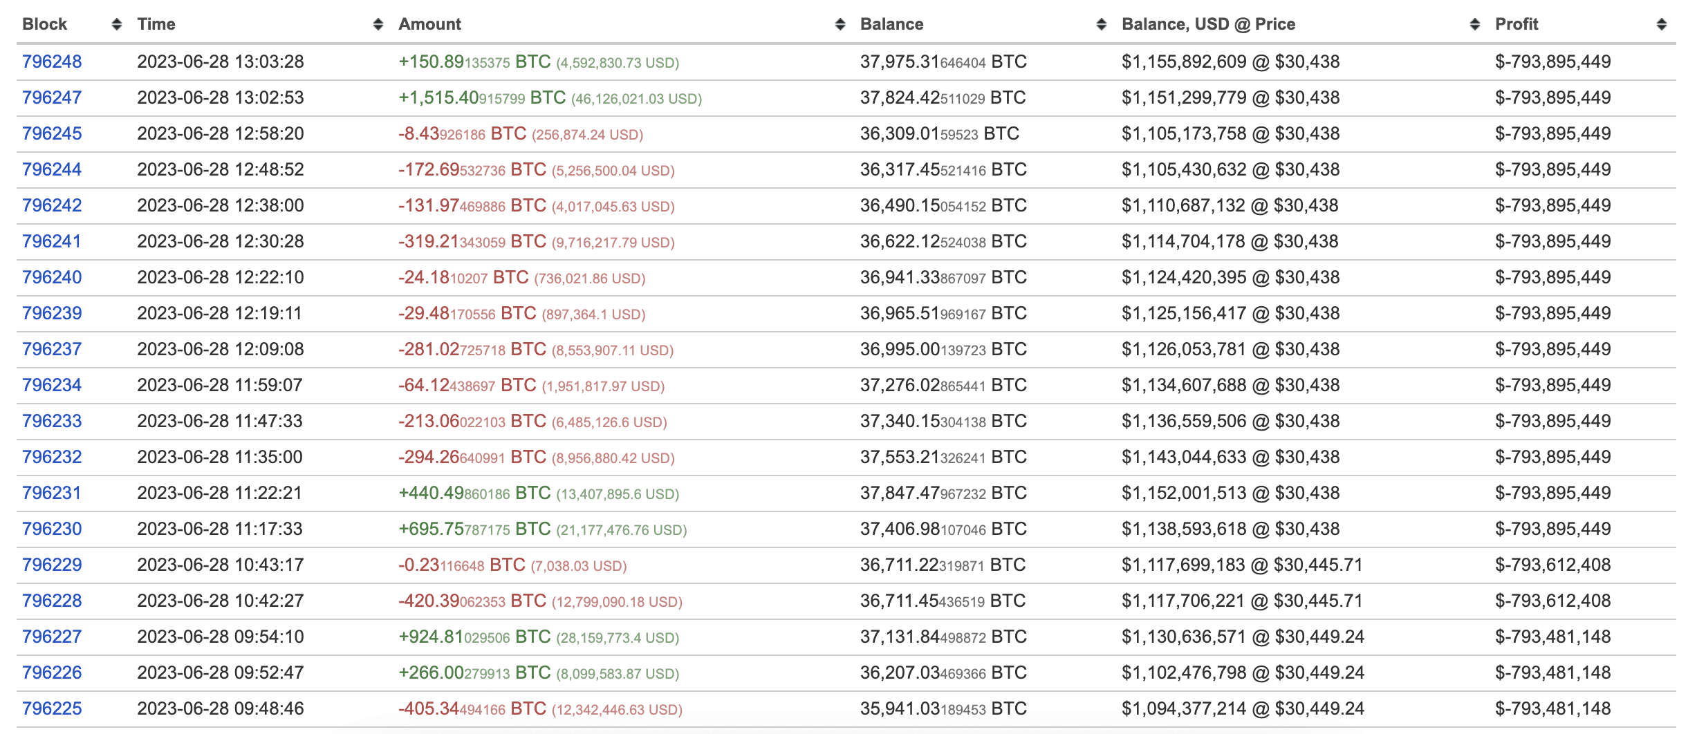Sort table by Block column arrows

tap(117, 25)
